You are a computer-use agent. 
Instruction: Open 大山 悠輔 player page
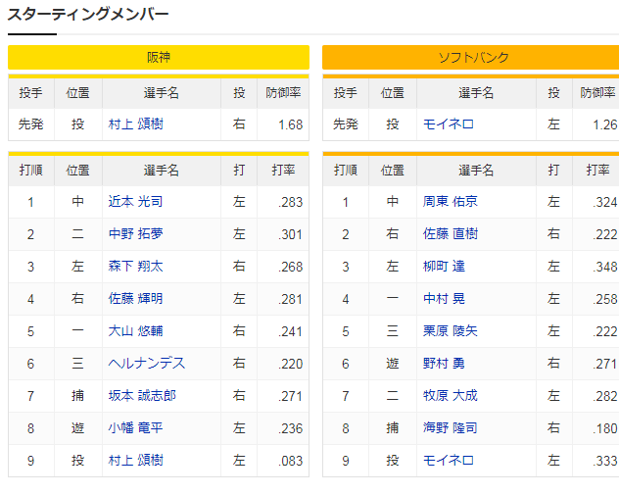(x=135, y=331)
